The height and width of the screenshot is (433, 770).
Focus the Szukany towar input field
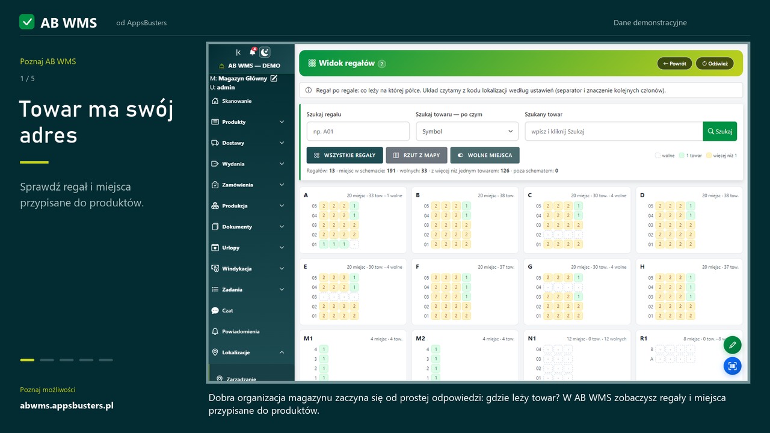(x=614, y=131)
